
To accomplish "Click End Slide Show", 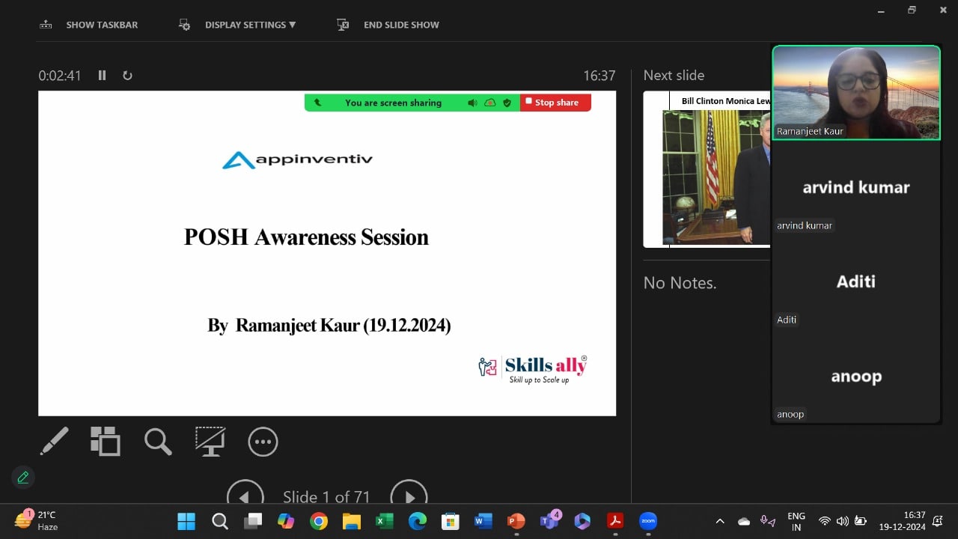I will click(x=389, y=25).
